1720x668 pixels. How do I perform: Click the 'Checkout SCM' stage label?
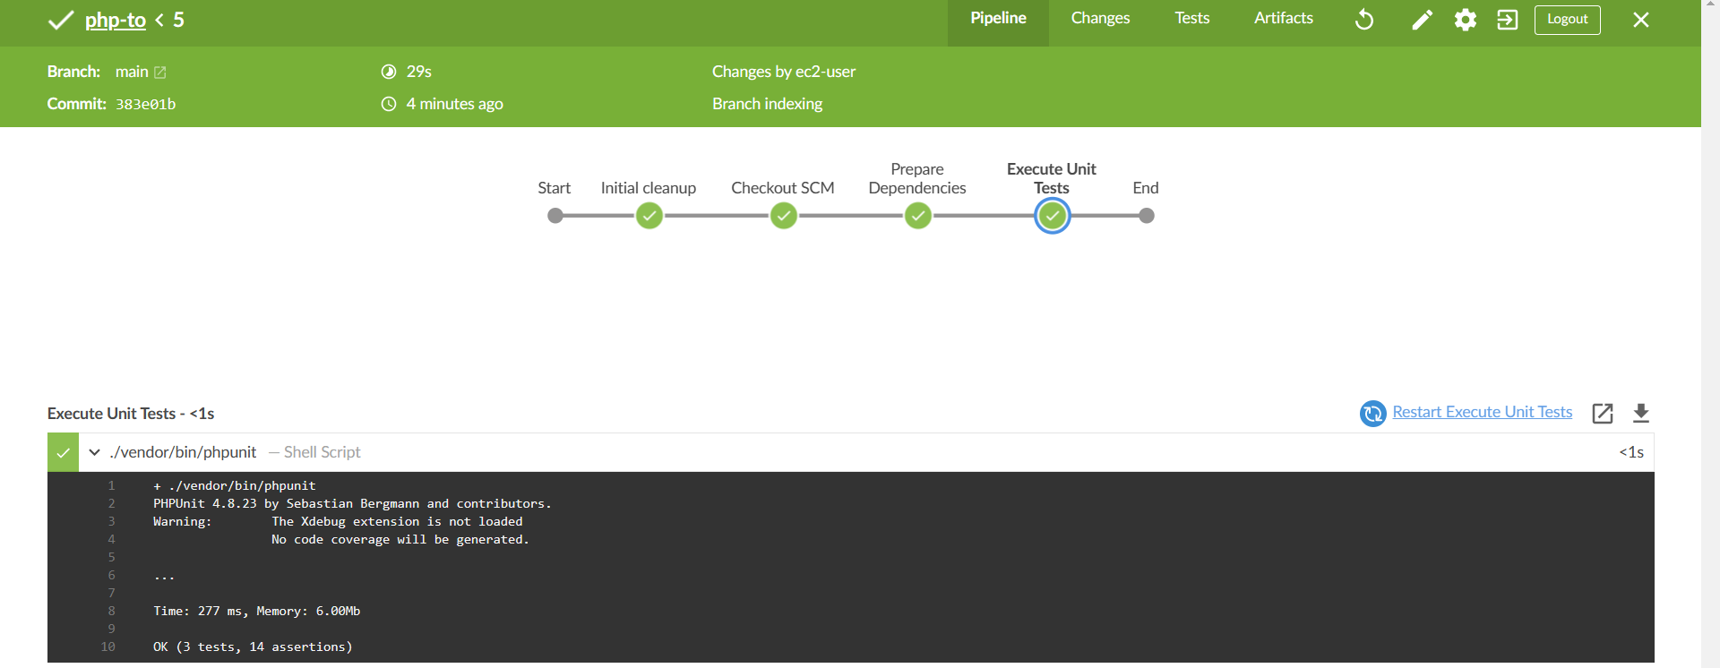[783, 188]
